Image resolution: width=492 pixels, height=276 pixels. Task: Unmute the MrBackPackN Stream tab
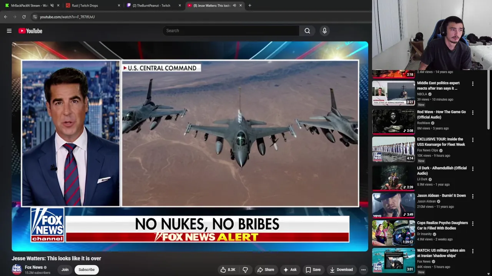coord(52,5)
